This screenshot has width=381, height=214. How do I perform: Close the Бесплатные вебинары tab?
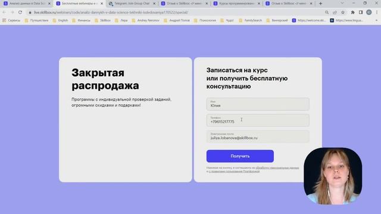[x=102, y=4]
